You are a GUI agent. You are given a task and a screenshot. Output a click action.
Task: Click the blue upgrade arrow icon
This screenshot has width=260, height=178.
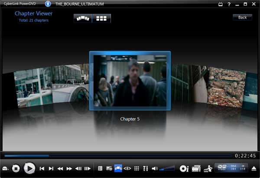(48, 4)
